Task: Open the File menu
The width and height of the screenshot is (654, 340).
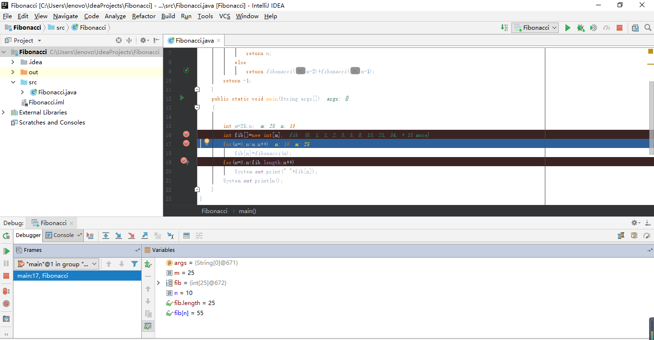Action: coord(7,16)
